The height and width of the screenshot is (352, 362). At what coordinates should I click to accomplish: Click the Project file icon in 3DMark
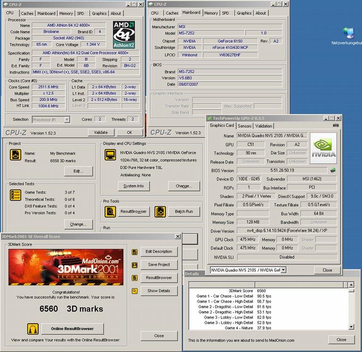(16, 155)
